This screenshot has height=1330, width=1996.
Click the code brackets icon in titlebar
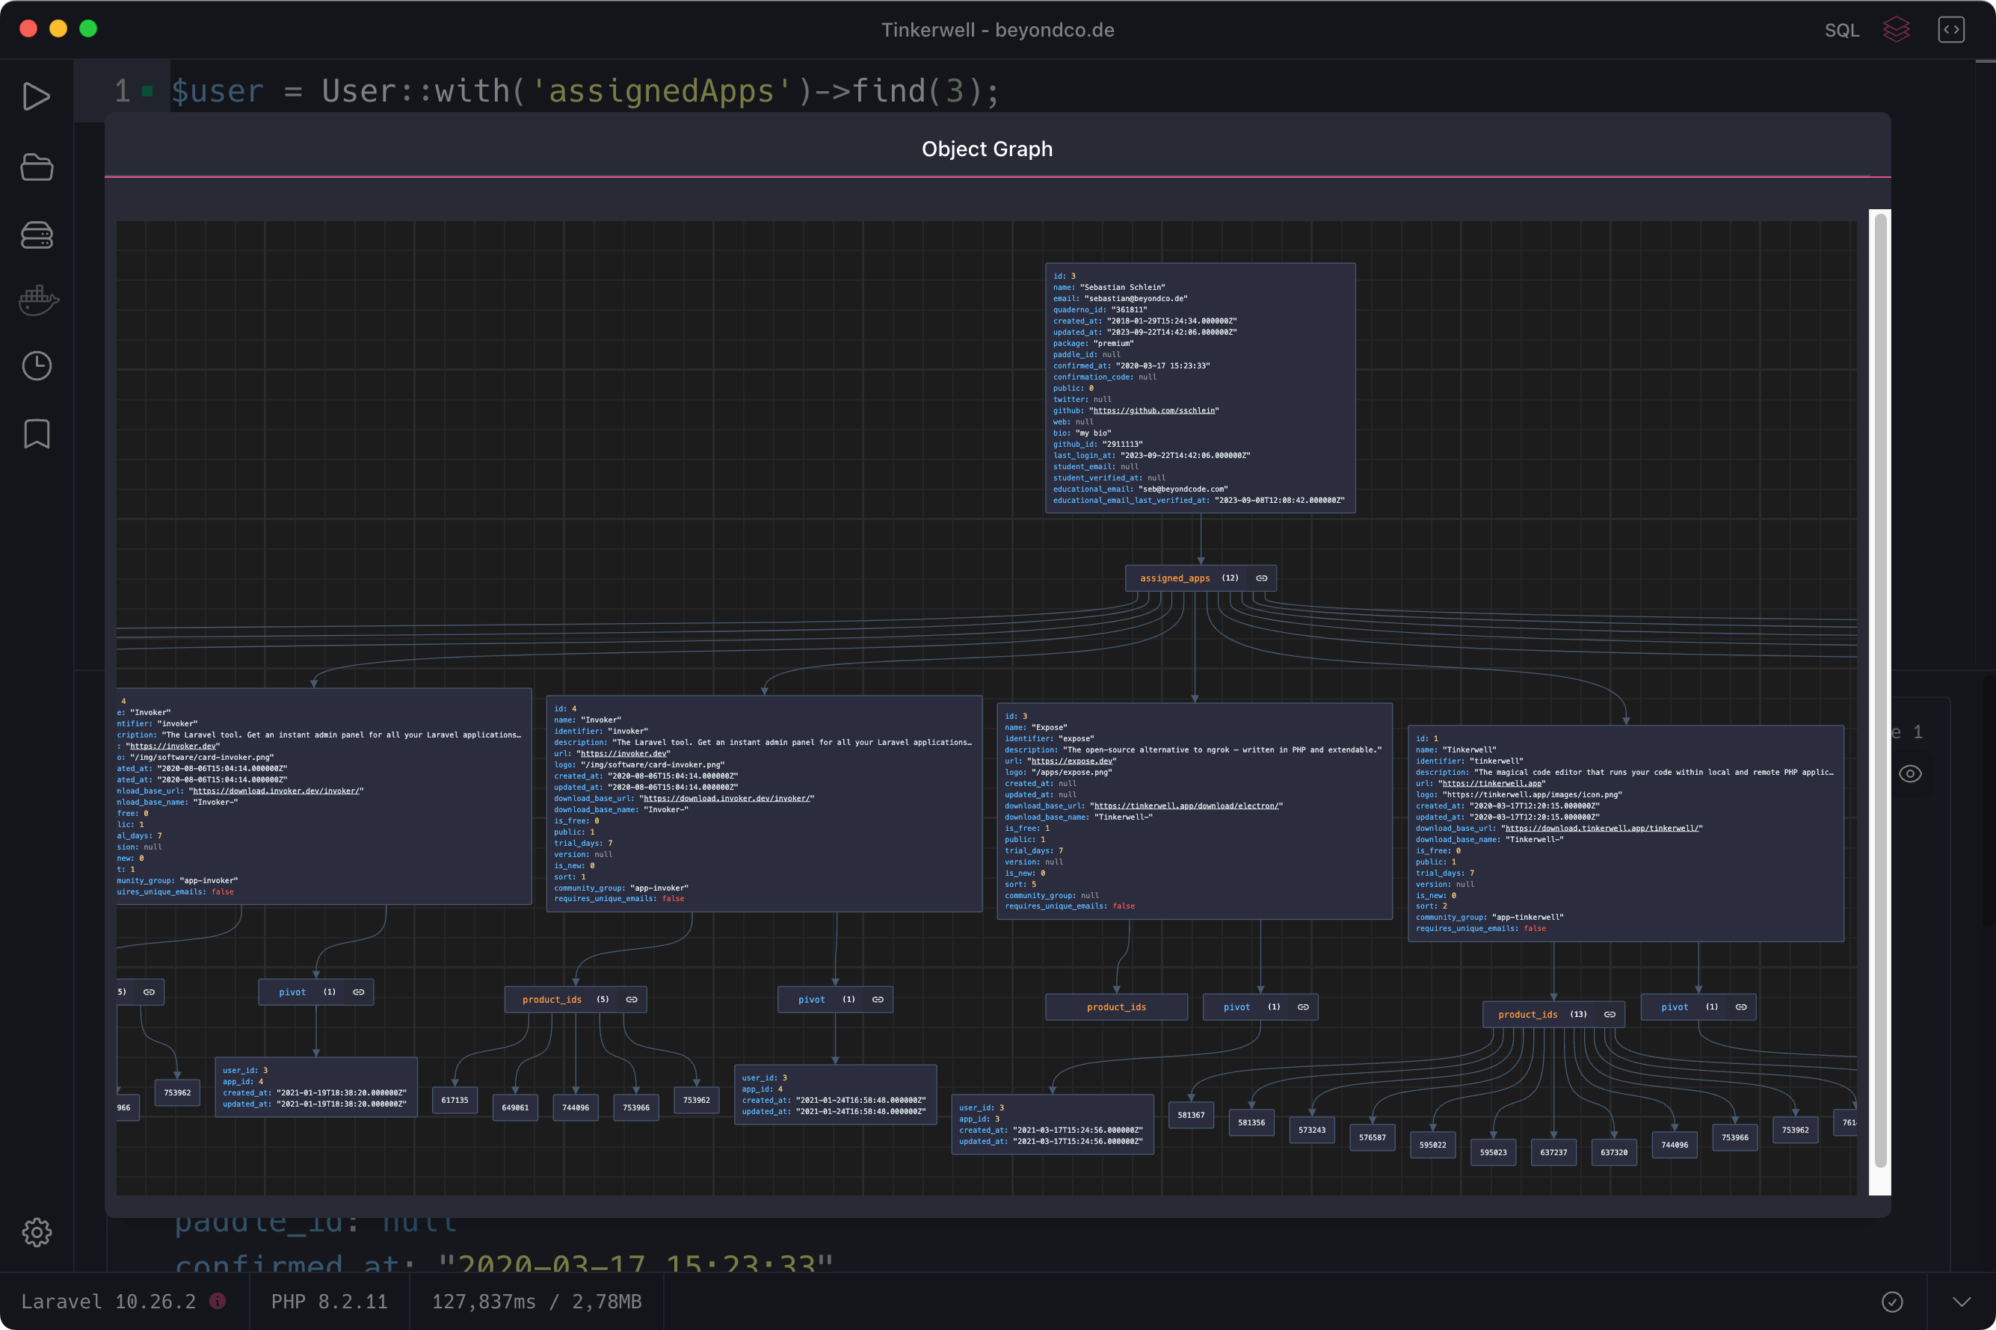point(1951,30)
